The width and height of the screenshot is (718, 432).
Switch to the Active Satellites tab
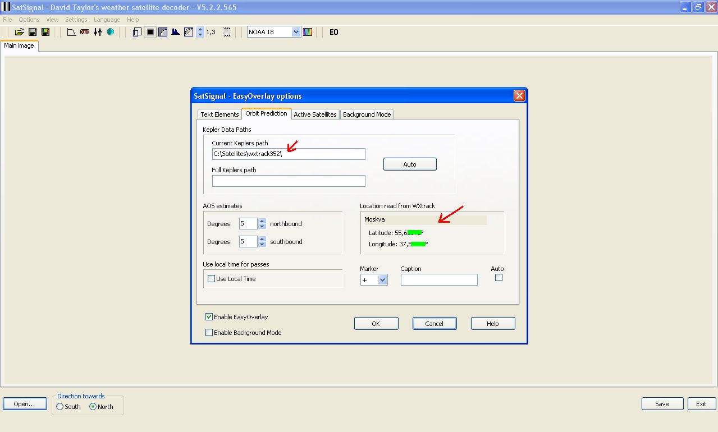pos(315,114)
